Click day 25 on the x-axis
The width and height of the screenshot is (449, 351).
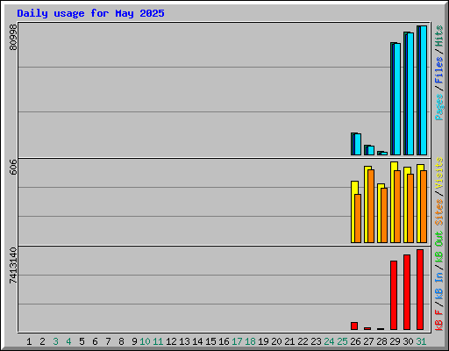343,341
